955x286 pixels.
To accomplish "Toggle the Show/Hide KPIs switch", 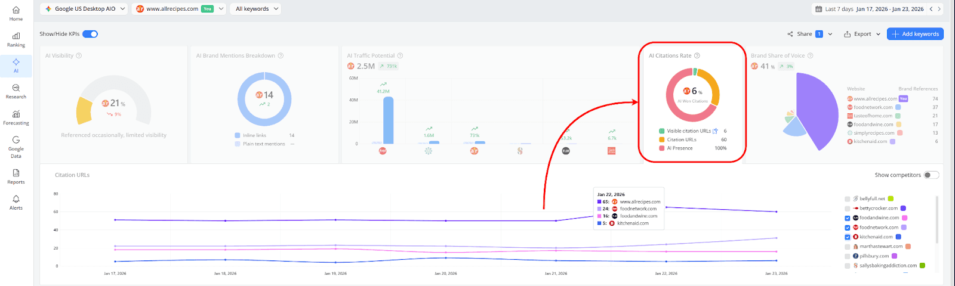I will [x=90, y=34].
